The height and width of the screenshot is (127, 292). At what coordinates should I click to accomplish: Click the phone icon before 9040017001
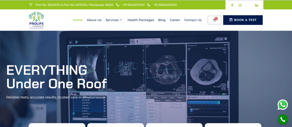pyautogui.click(x=118, y=5)
